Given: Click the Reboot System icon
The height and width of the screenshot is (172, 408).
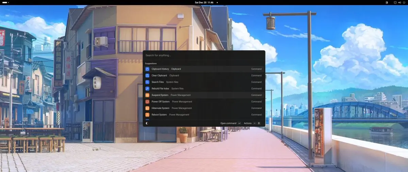Looking at the screenshot, I should pos(147,115).
